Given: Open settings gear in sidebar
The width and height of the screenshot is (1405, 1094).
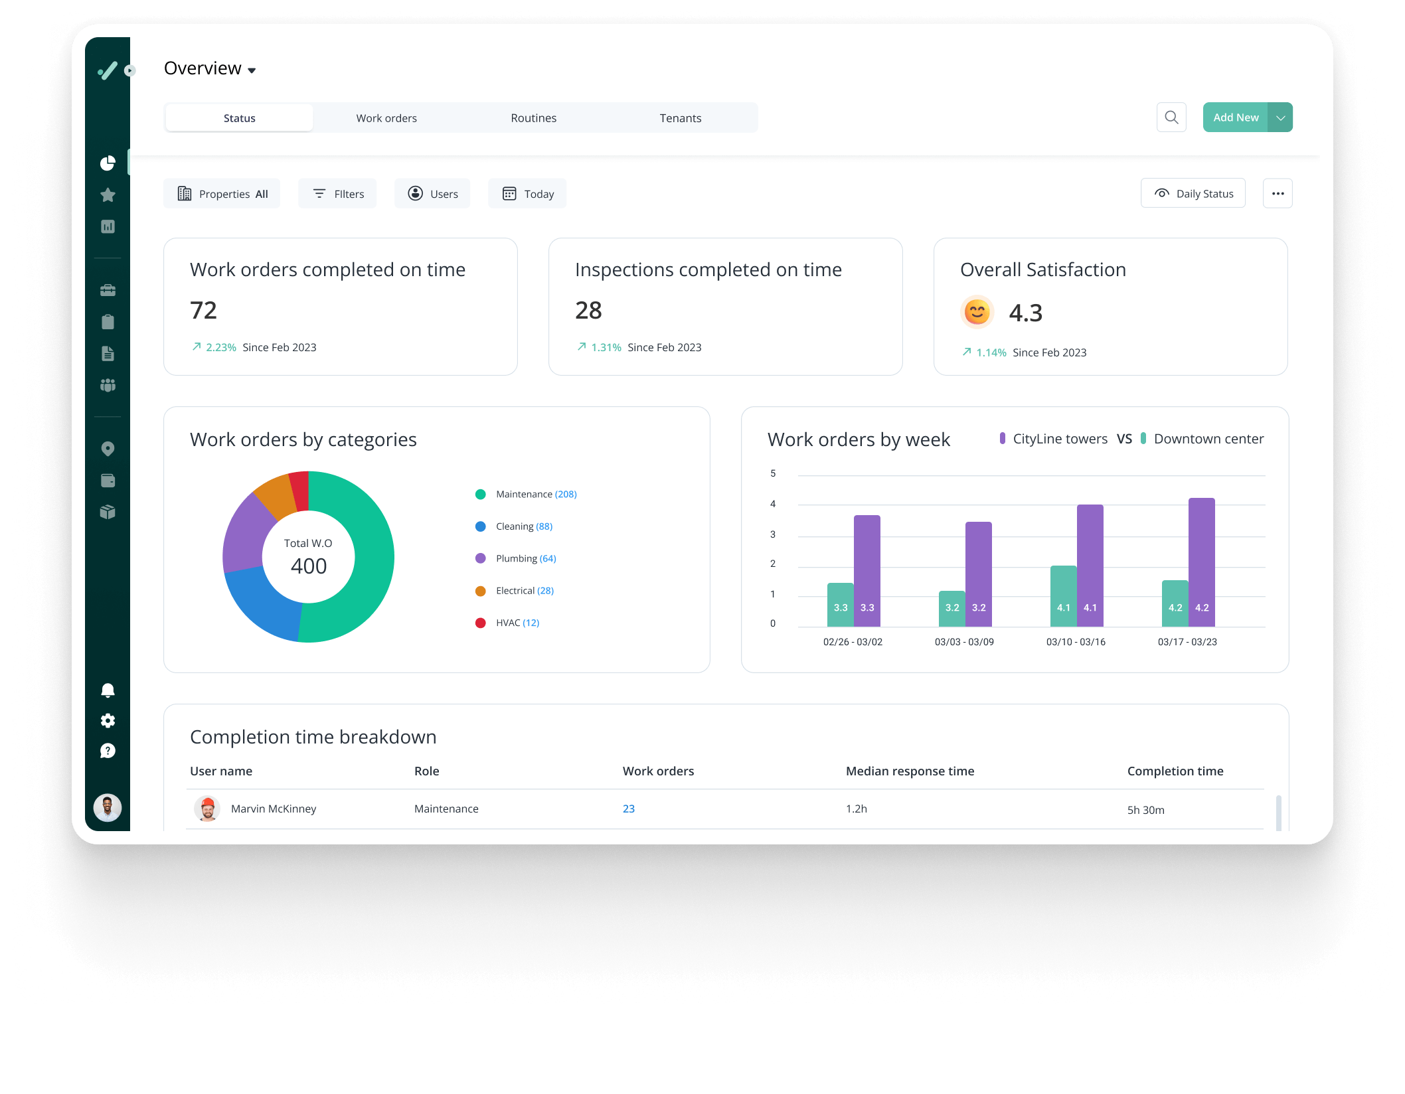Looking at the screenshot, I should pos(108,721).
